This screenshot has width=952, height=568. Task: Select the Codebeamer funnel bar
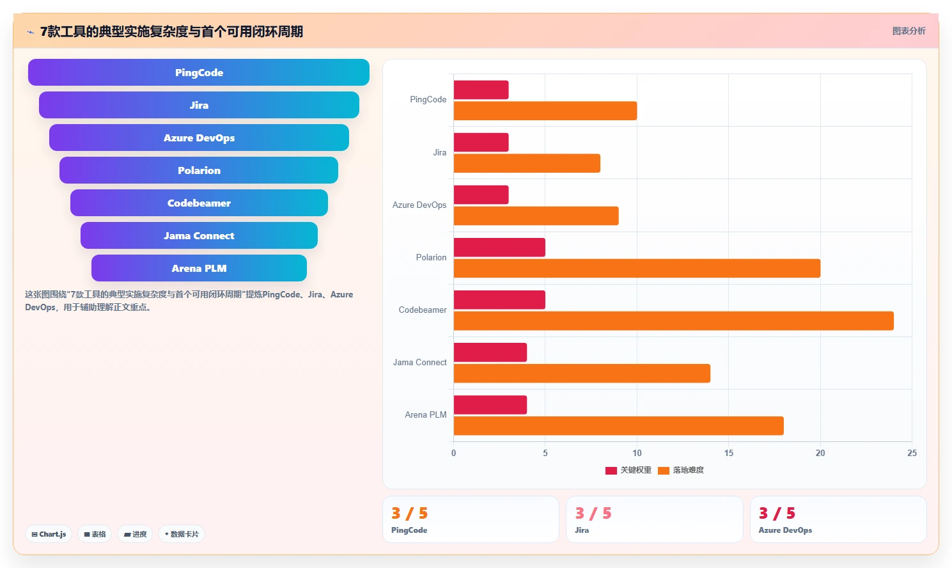tap(199, 203)
